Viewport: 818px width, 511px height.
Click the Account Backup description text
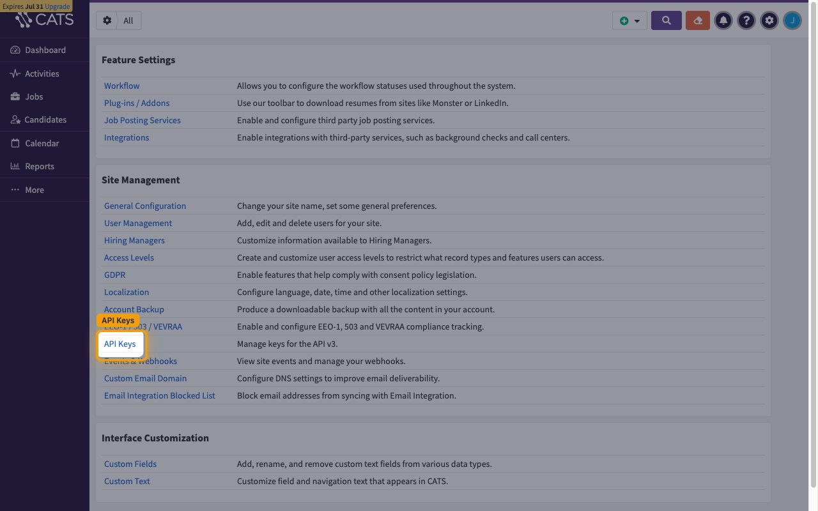[366, 309]
